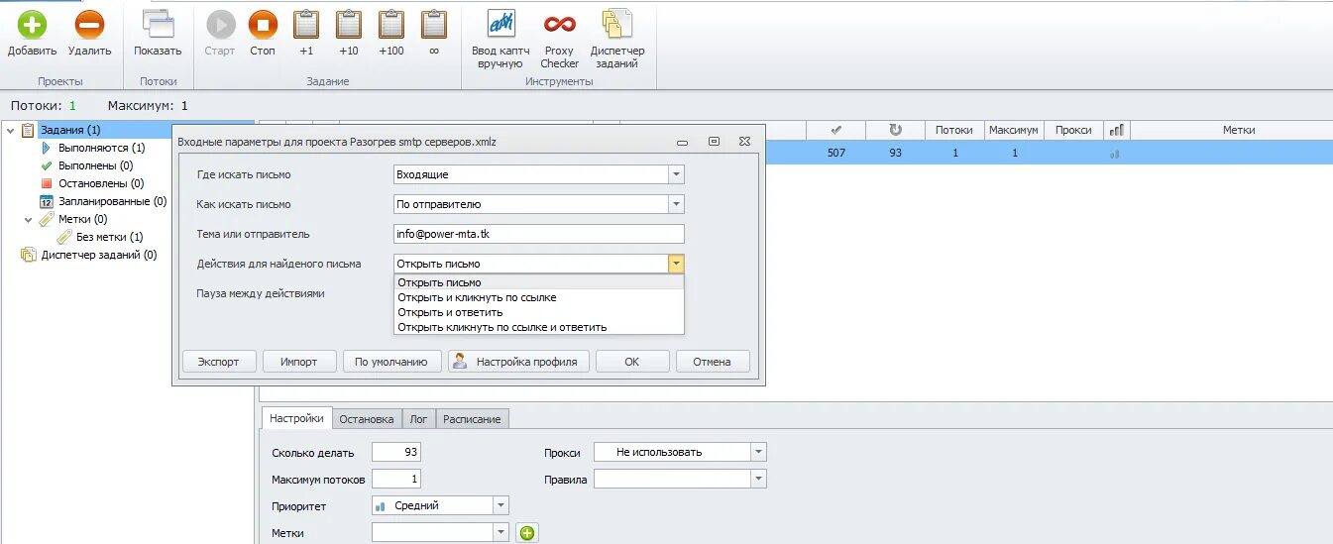1333x544 pixels.
Task: Select Диспетчер заданий (0) tree item
Action: (x=98, y=255)
